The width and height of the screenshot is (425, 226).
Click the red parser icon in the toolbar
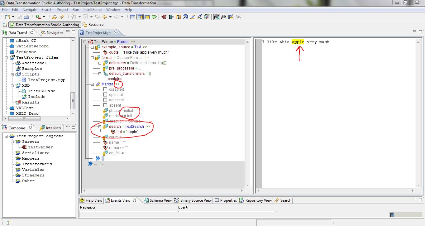point(164,17)
